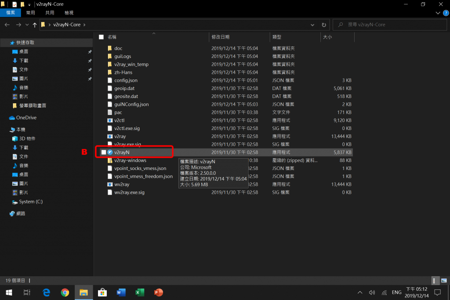The height and width of the screenshot is (300, 450).
Task: Open Word from the taskbar
Action: 121,292
